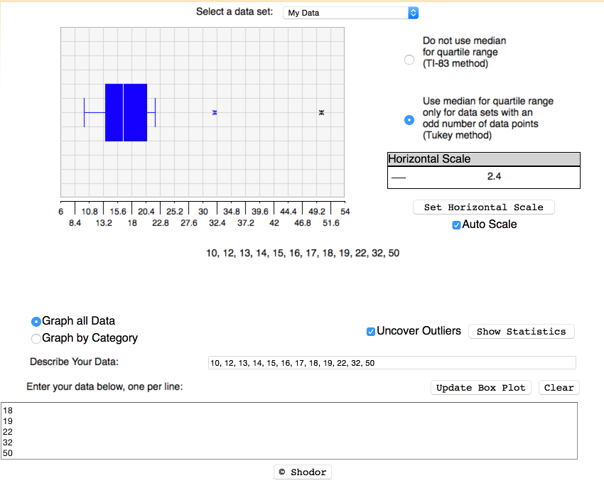The image size is (604, 483).
Task: Click the Clear button
Action: (x=559, y=388)
